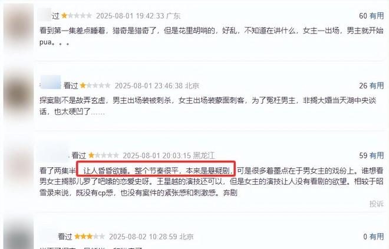Open the third reviewer's avatar image

19,162
